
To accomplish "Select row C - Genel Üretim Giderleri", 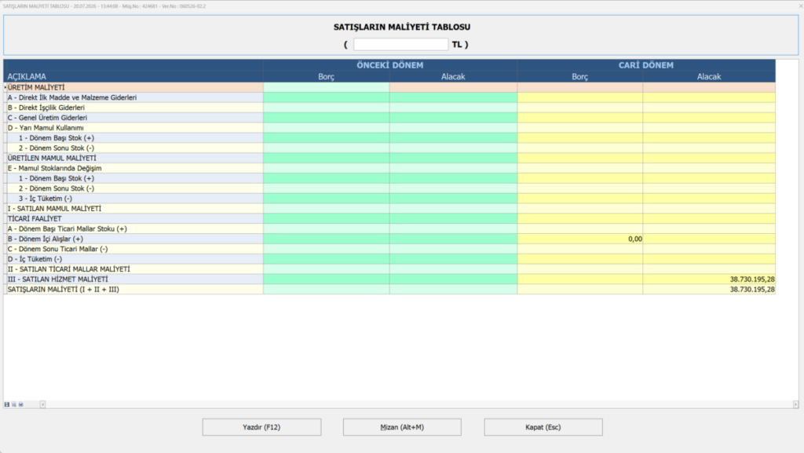I will tap(389, 117).
